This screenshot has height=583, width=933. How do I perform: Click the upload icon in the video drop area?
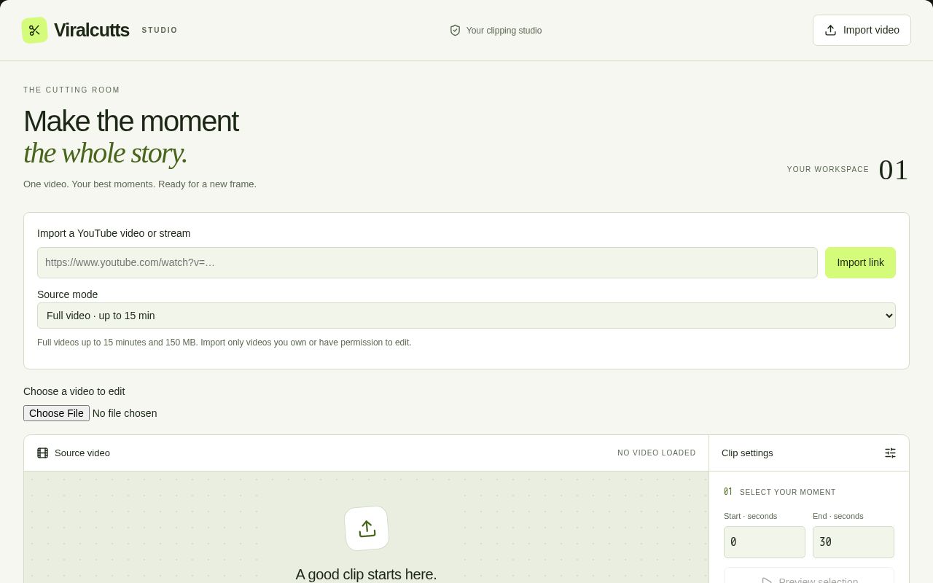[367, 528]
